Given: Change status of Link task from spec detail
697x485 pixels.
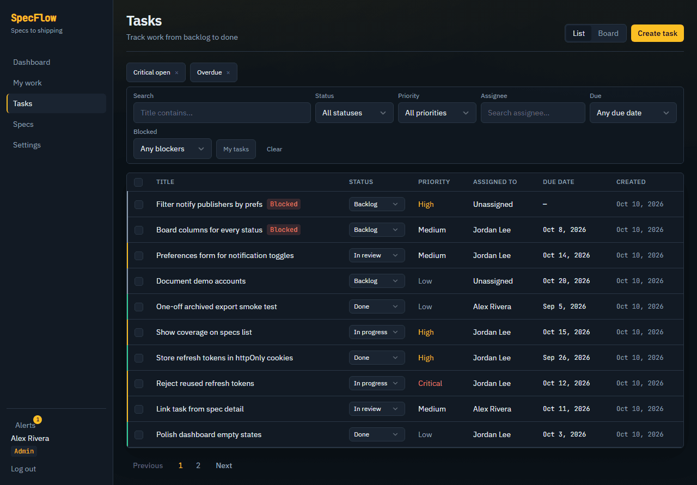Looking at the screenshot, I should pyautogui.click(x=377, y=409).
